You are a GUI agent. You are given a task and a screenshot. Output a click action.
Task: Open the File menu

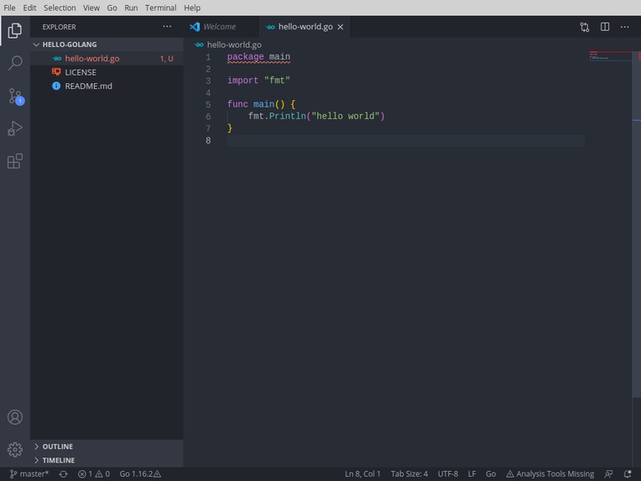[9, 8]
